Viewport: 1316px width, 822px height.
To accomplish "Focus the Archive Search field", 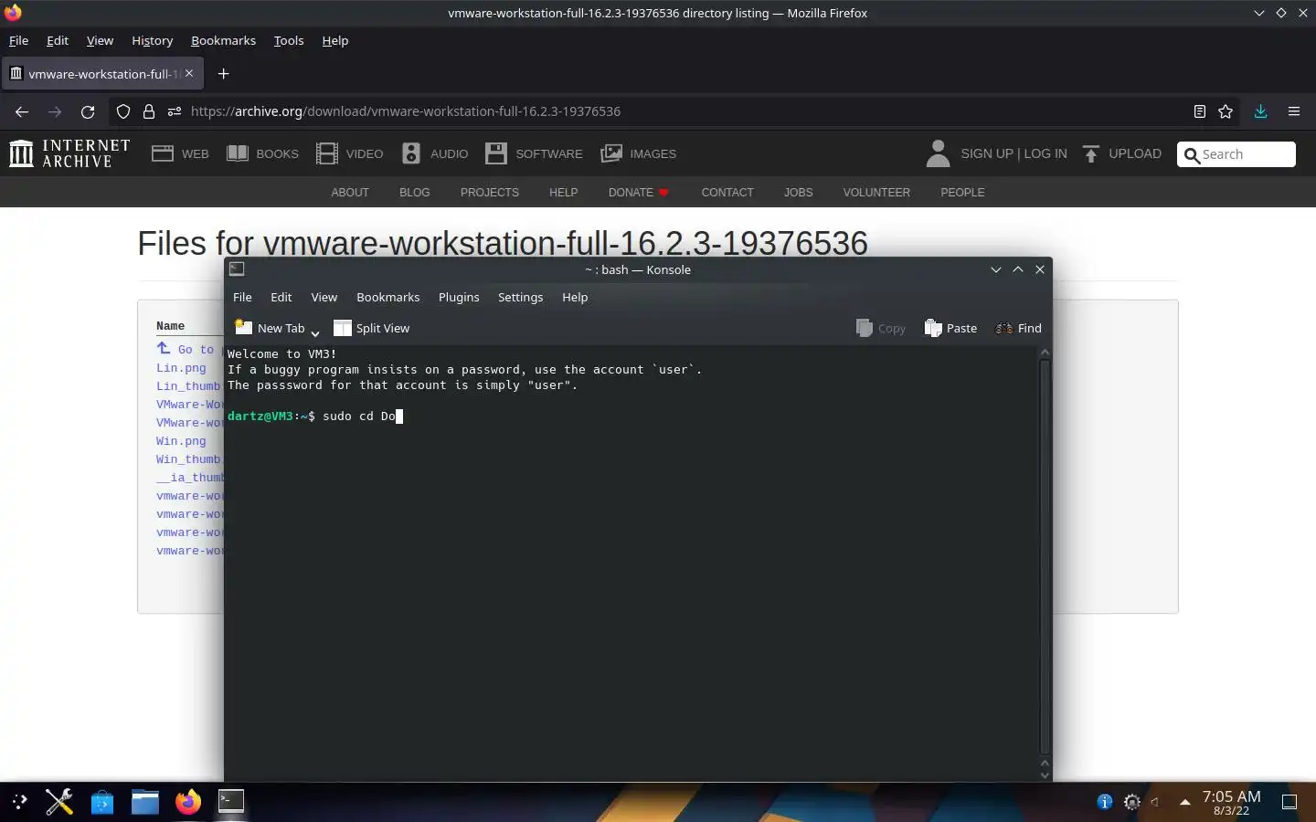I will coord(1236,154).
